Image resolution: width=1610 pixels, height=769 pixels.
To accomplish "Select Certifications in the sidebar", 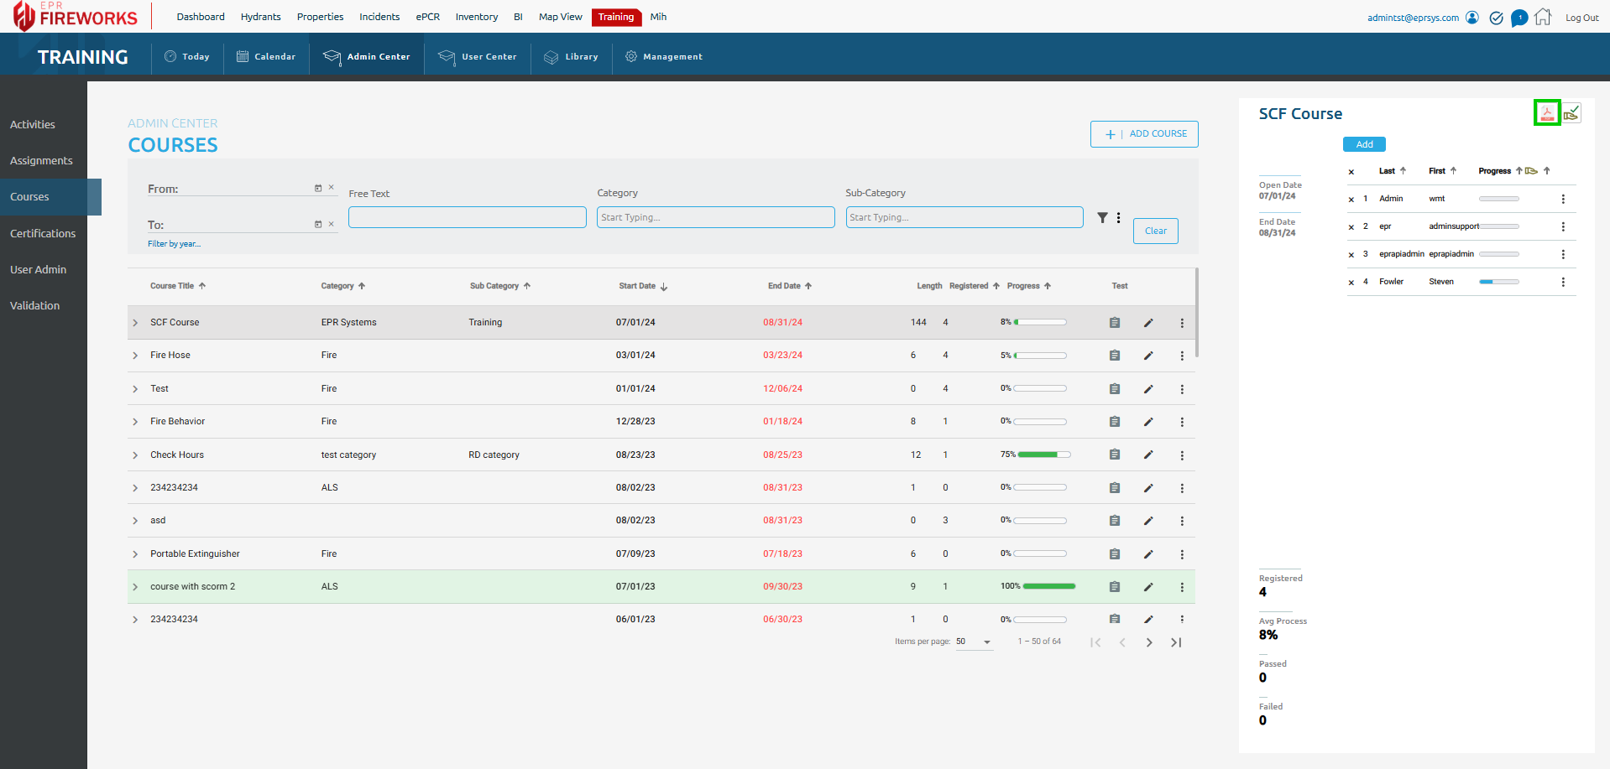I will pos(43,233).
